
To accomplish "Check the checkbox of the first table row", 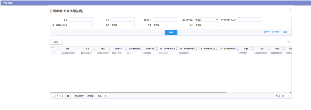I will click(x=52, y=53).
